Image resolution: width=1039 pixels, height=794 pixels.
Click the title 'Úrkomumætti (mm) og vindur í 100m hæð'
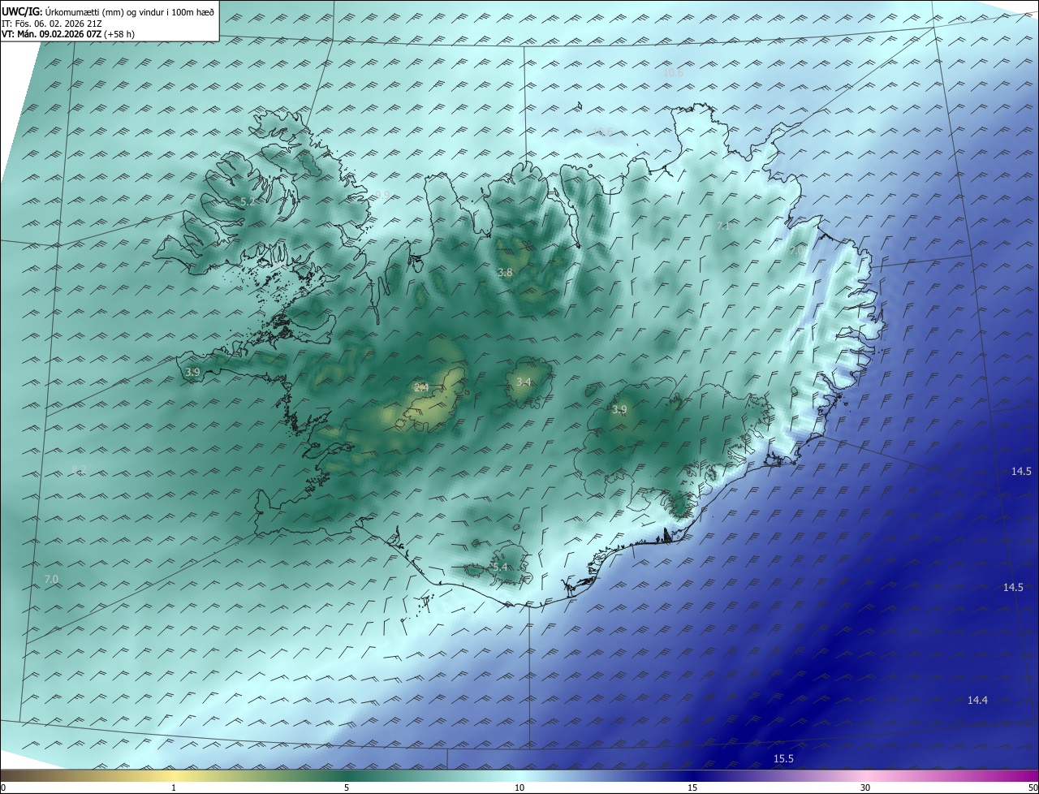129,12
